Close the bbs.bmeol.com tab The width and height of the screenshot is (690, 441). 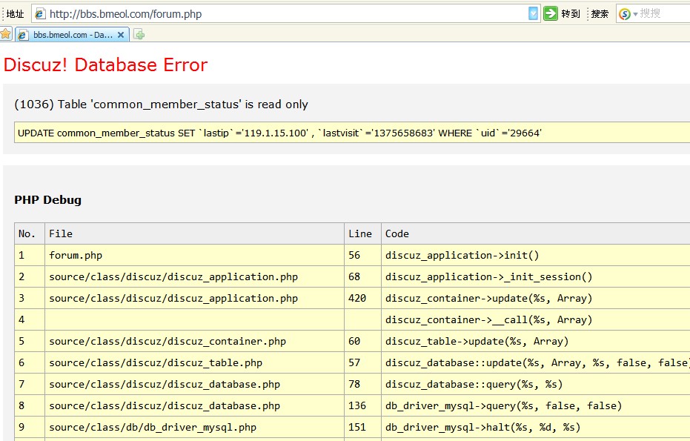click(x=121, y=35)
